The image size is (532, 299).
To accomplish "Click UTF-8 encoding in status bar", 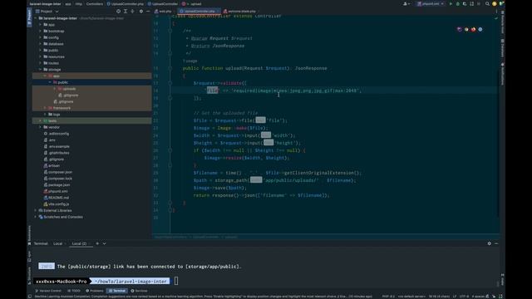I will [x=464, y=297].
